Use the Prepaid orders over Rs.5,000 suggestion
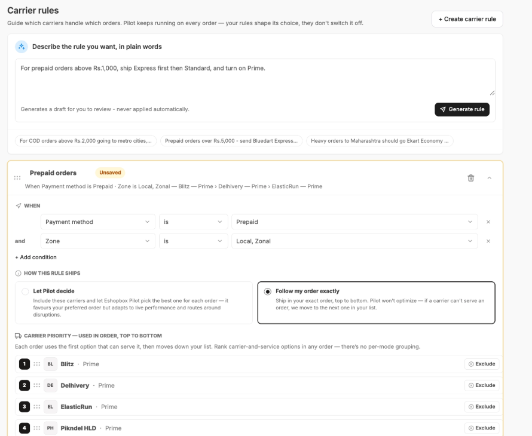This screenshot has height=436, width=532. [231, 141]
